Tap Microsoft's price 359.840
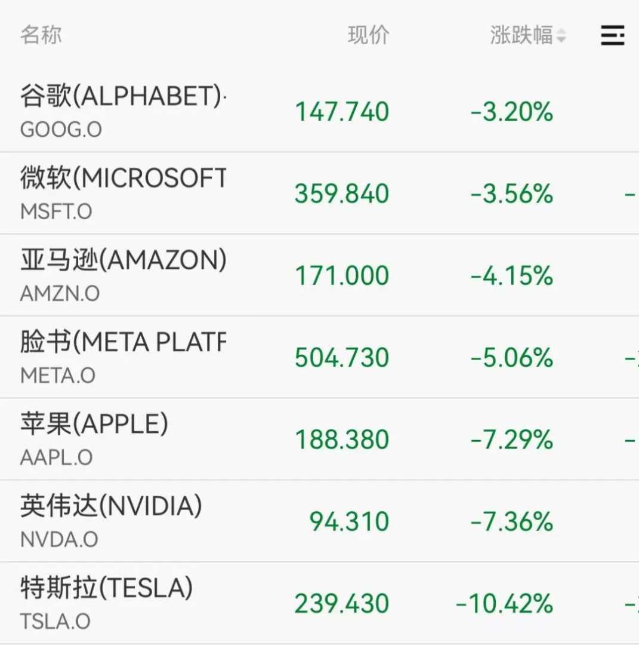The image size is (639, 645). point(342,194)
